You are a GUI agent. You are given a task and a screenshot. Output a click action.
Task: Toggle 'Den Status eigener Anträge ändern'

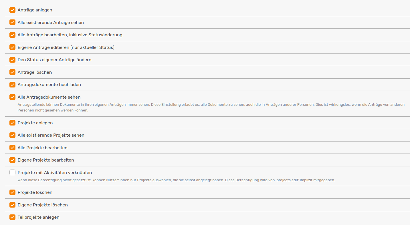pyautogui.click(x=12, y=60)
